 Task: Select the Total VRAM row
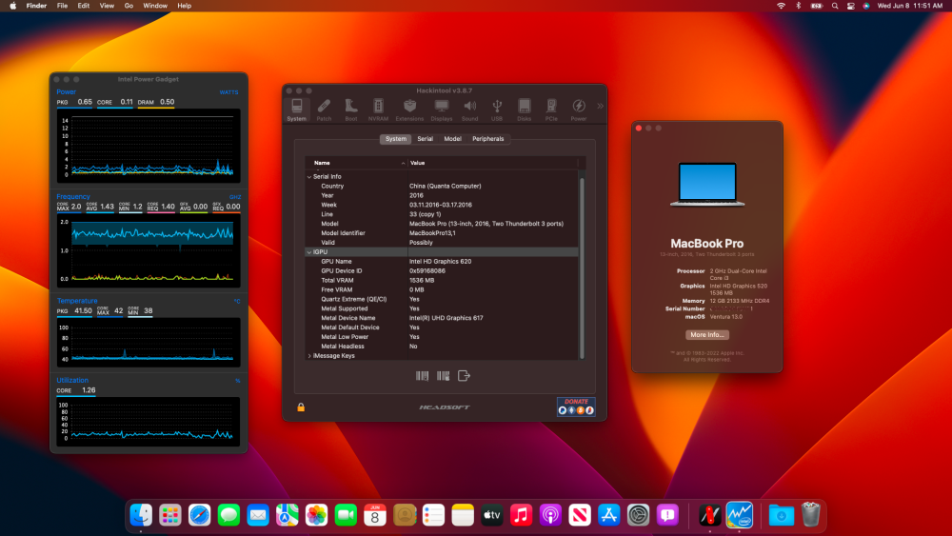click(x=442, y=281)
